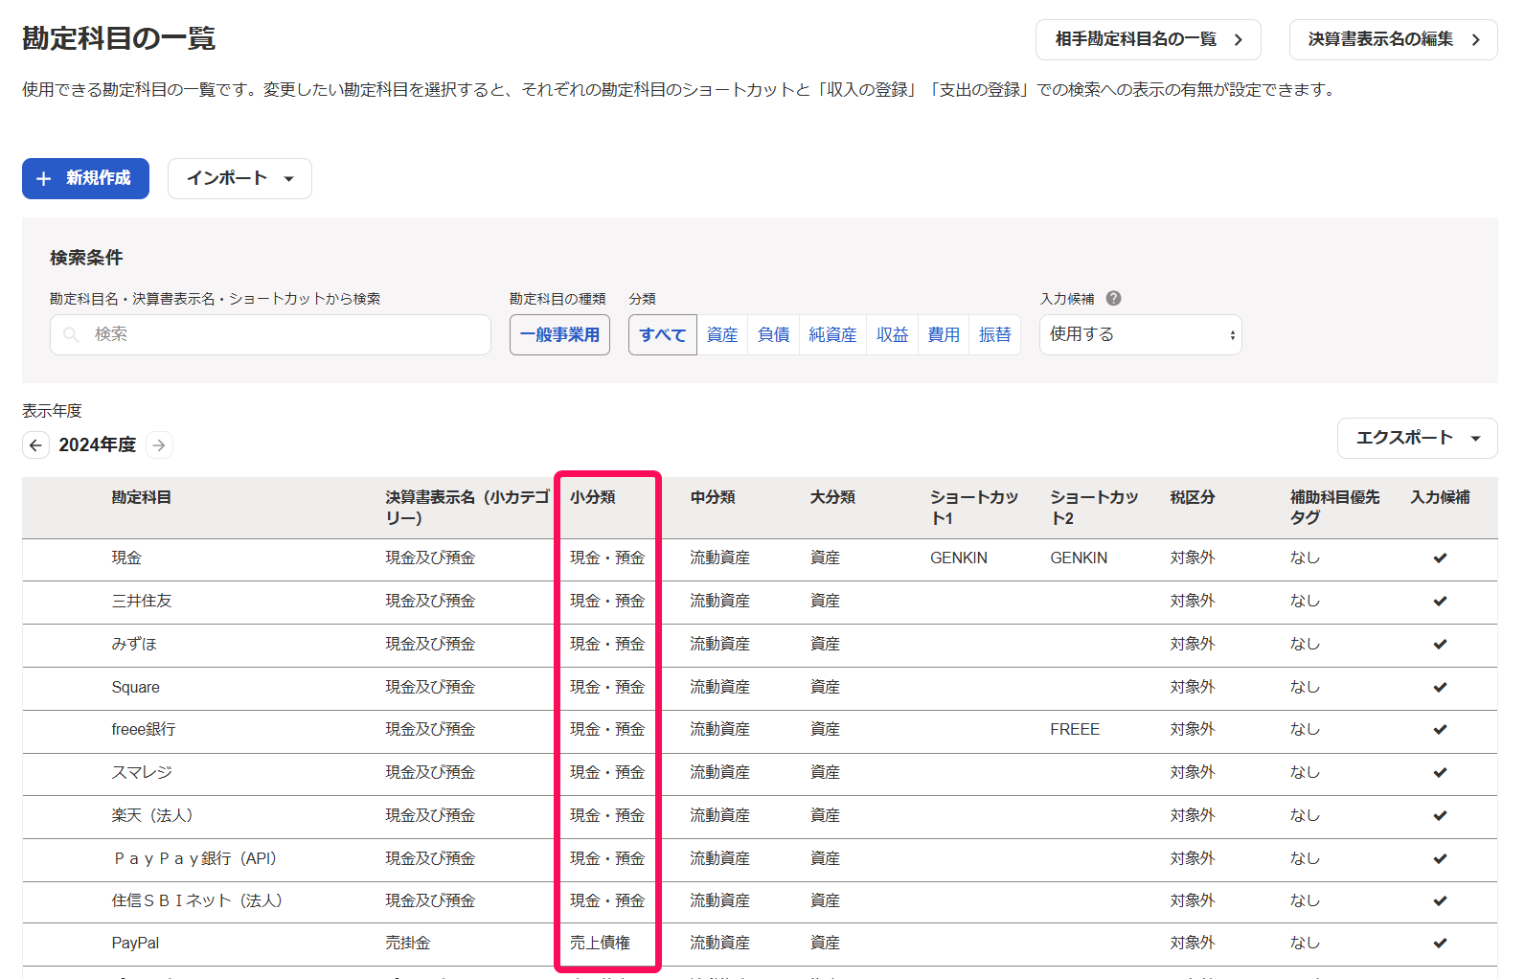Click GENKIN in the ショートカット2 column

1079,558
